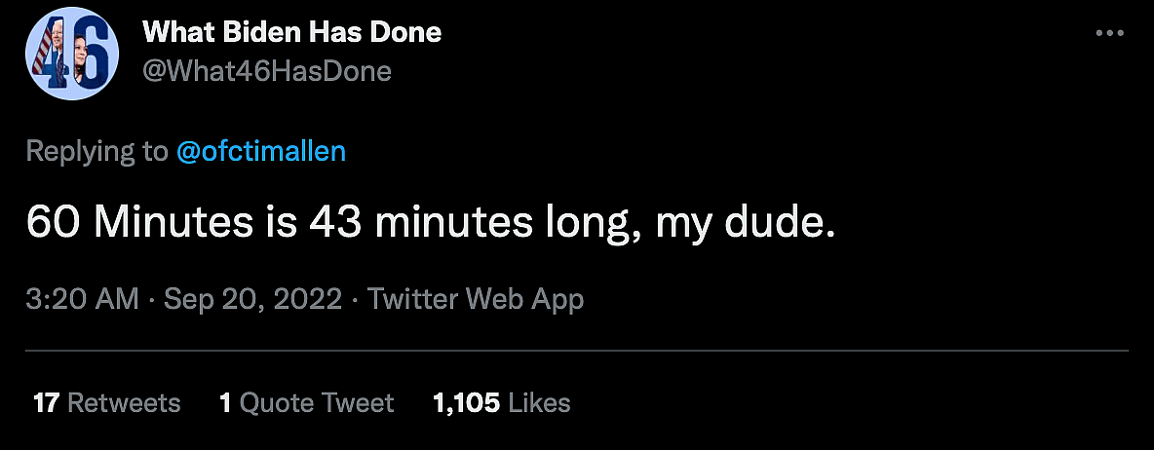The width and height of the screenshot is (1154, 450).
Task: Click the words "my dude" in the tweet
Action: pos(746,224)
